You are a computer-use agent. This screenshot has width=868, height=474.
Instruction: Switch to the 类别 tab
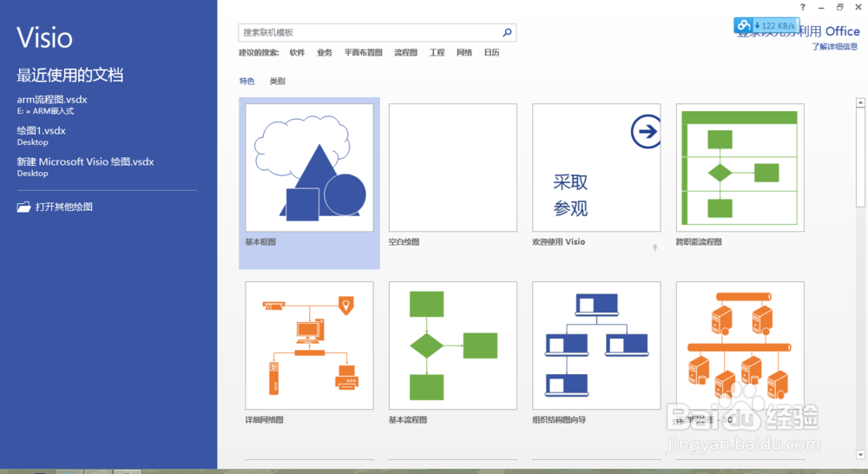(278, 82)
